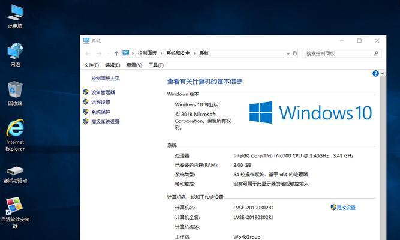Click the vertical scrollbar track

click(x=383, y=158)
